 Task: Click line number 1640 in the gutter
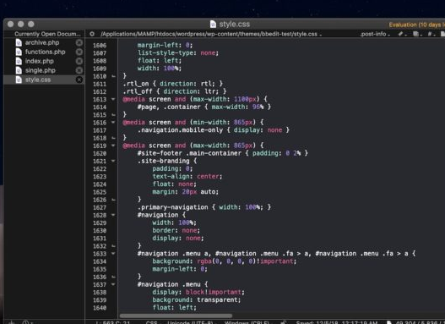(x=100, y=308)
